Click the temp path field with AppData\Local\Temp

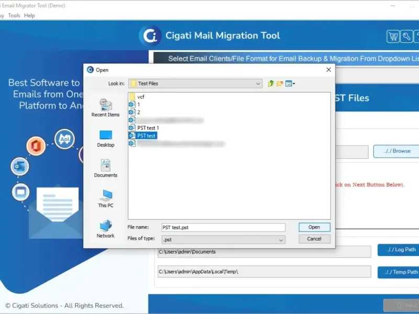pos(264,272)
